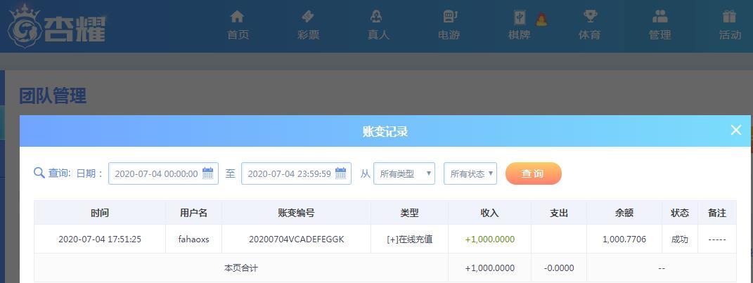This screenshot has height=283, width=753.
Task: Open the 活动 promotions nav item
Action: click(730, 25)
